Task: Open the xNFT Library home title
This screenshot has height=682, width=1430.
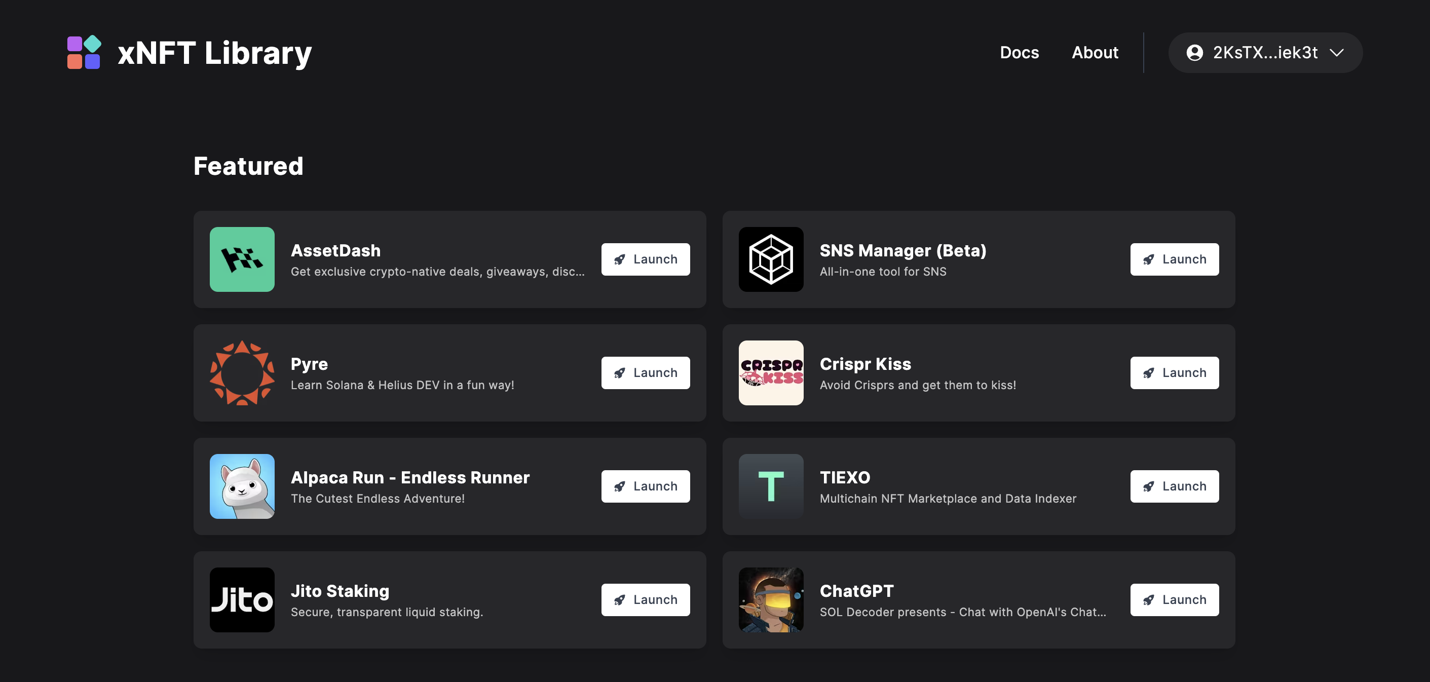Action: pos(214,53)
